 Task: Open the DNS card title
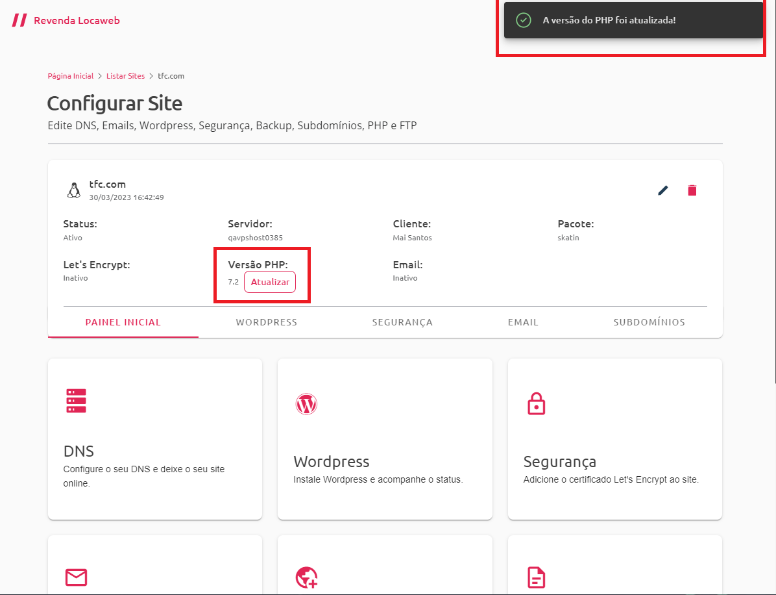point(79,451)
